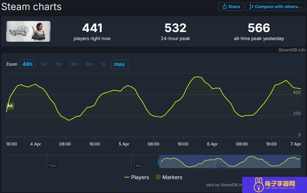This screenshot has width=307, height=193.
Task: Grab the left navigator range handle
Action: (x=159, y=162)
